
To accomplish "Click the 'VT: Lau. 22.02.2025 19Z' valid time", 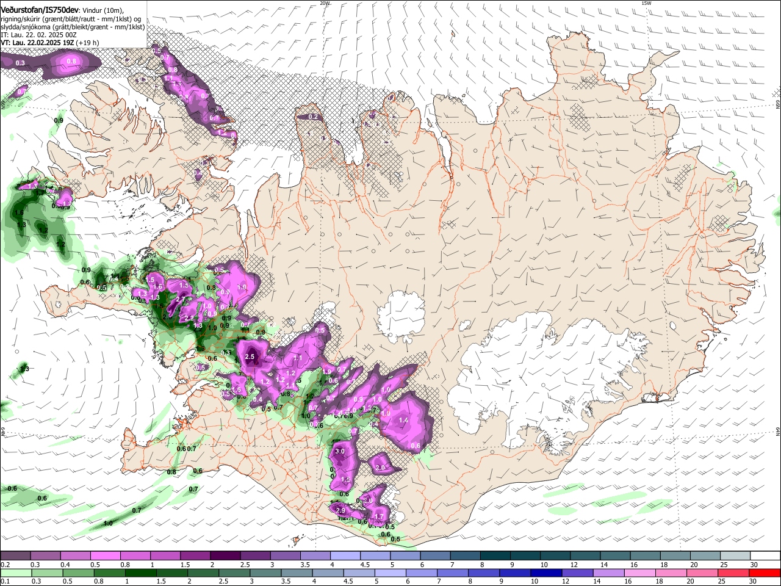I will (37, 43).
